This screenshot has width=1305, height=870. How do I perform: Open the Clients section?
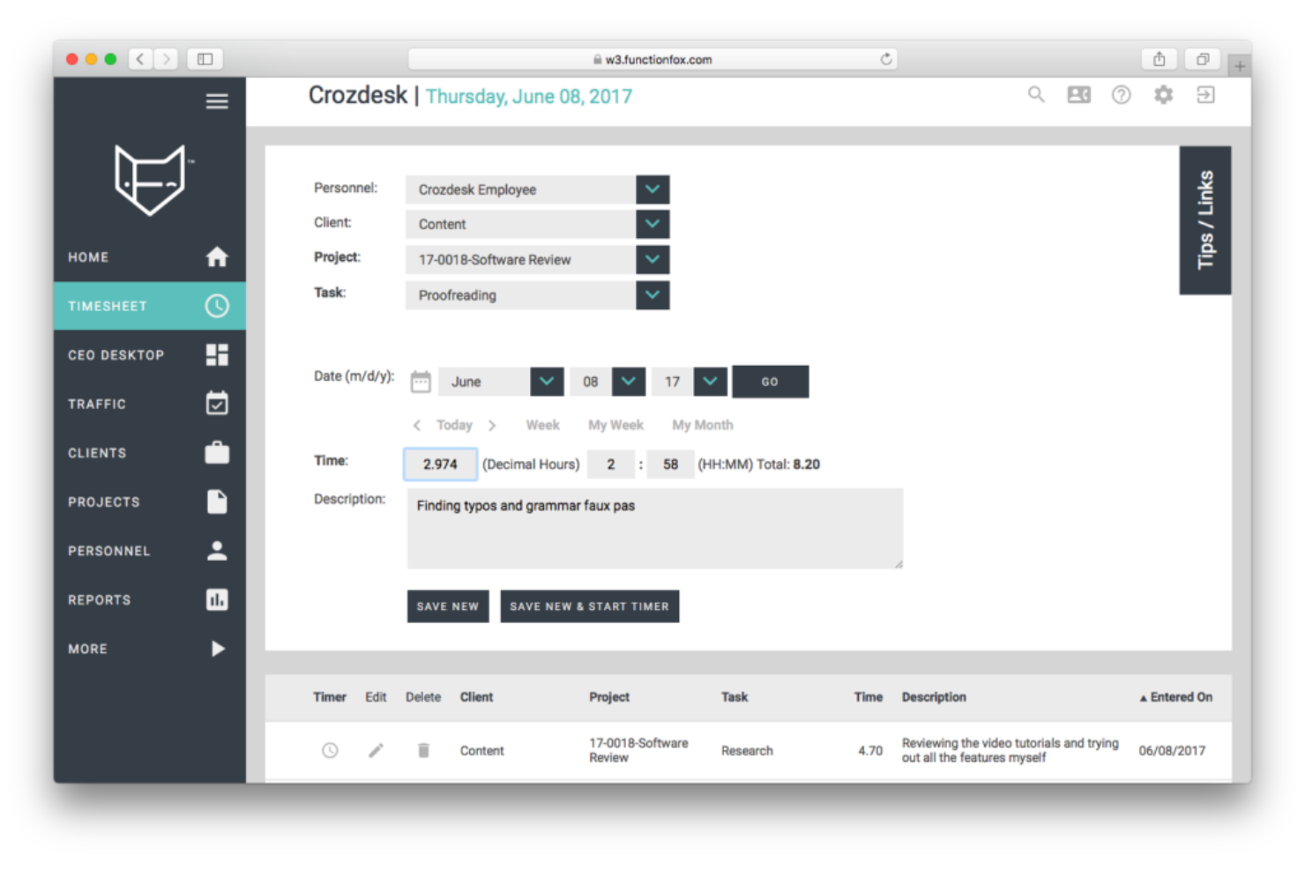(x=149, y=453)
